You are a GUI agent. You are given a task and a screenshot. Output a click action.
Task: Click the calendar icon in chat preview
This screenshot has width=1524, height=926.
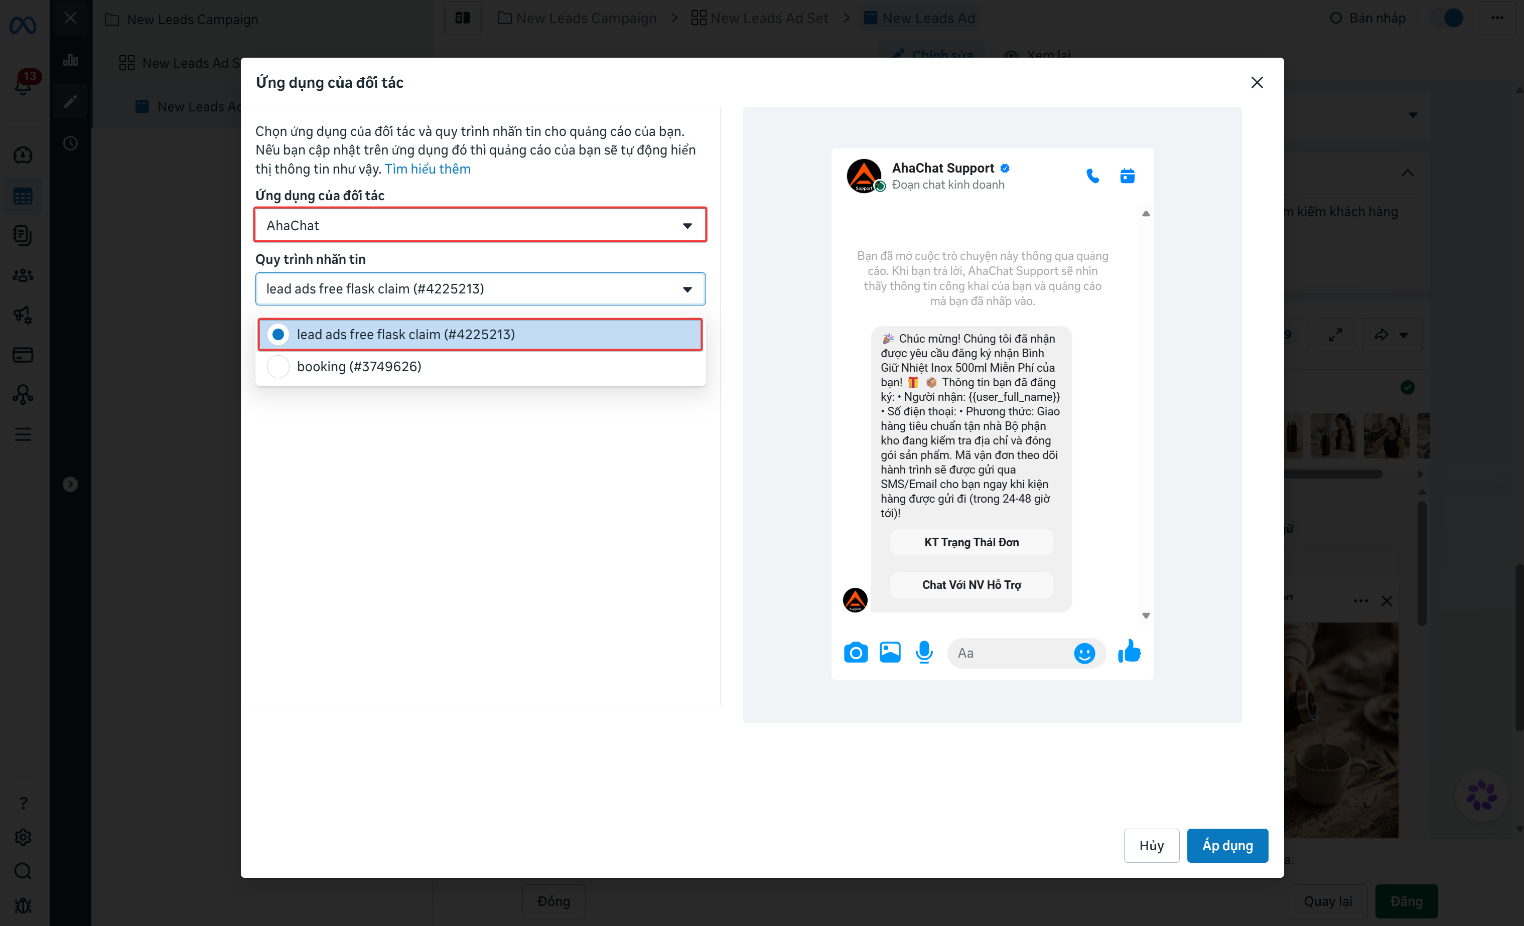coord(1127,176)
